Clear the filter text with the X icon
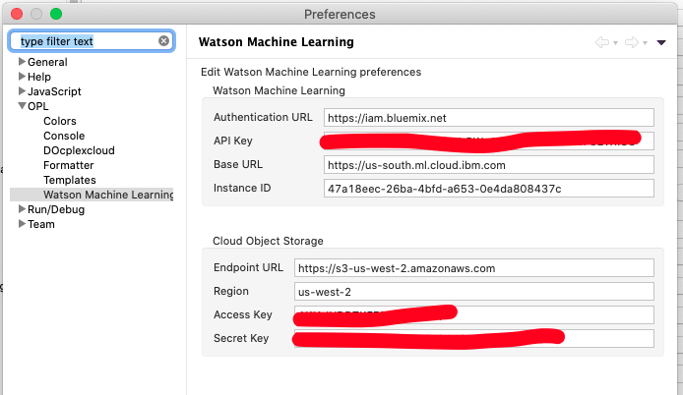Image resolution: width=683 pixels, height=395 pixels. (x=163, y=41)
